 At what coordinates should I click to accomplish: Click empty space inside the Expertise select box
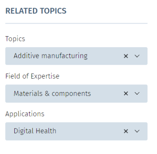[107, 94]
